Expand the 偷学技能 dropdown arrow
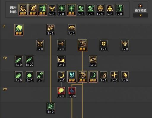Screen dimensions: 152x118 (x=141, y=15)
